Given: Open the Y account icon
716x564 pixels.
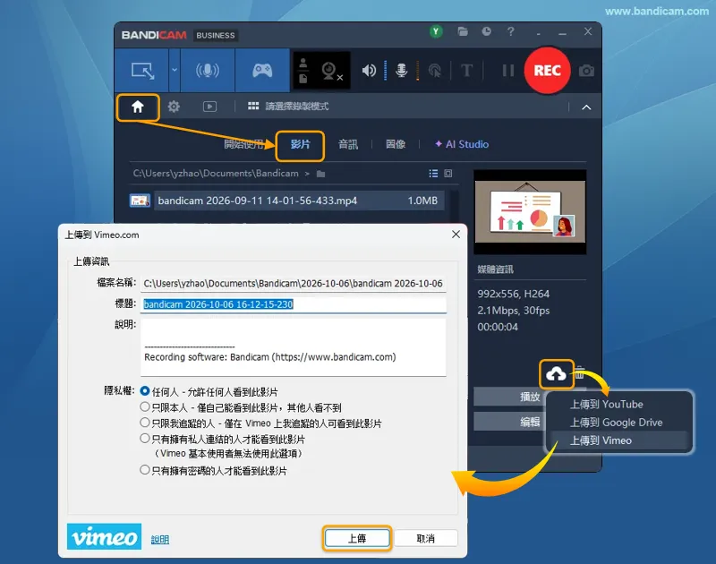Looking at the screenshot, I should pos(436,31).
